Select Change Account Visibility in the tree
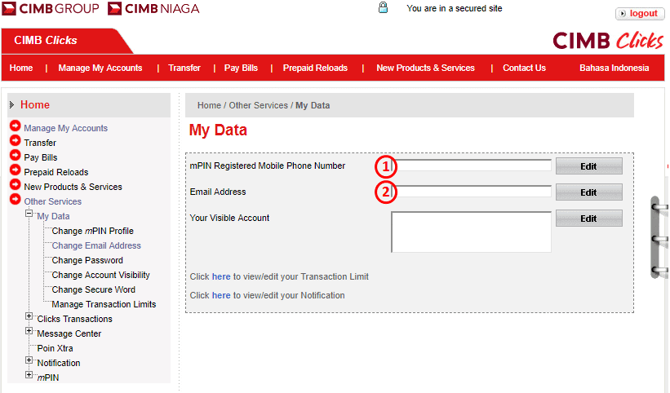Viewport: 670px width, 393px height. click(x=101, y=276)
